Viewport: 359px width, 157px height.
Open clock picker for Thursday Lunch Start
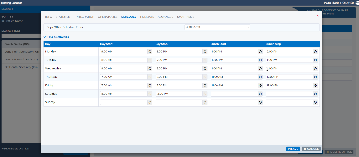(260, 77)
